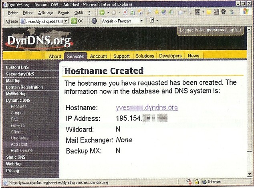
Task: Print the page with the printer icon
Action: point(190,12)
